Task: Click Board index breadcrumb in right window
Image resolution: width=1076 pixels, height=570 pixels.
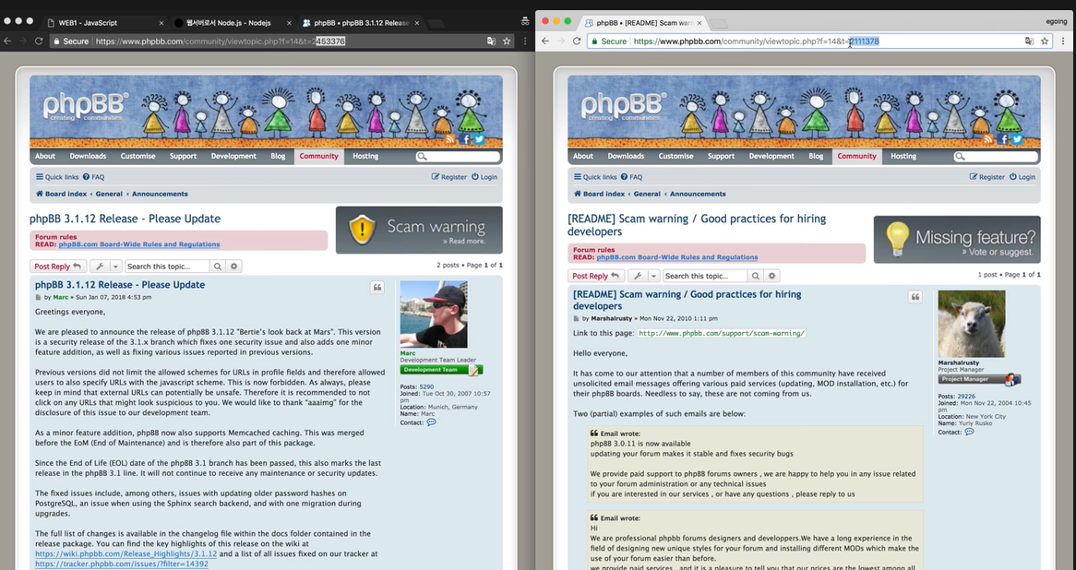Action: (599, 194)
